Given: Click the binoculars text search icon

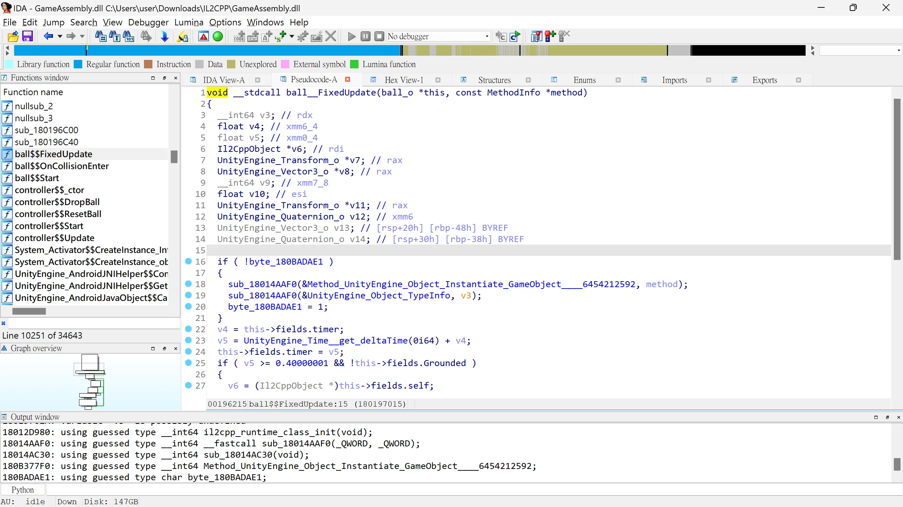Looking at the screenshot, I should point(114,36).
